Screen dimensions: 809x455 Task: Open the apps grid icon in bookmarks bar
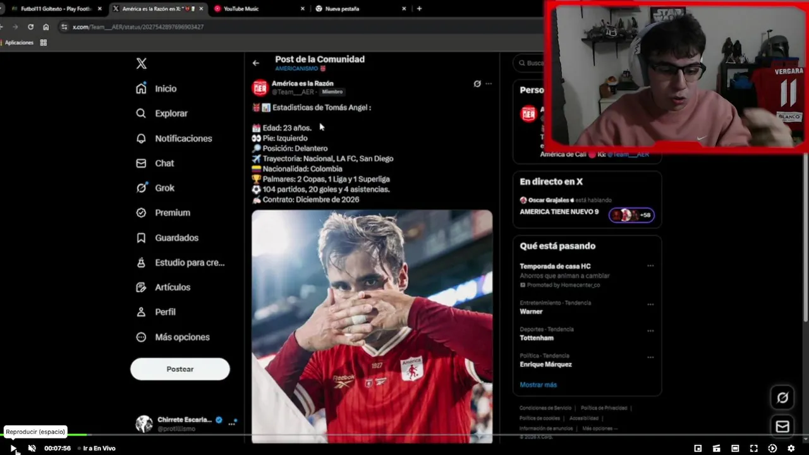pyautogui.click(x=44, y=42)
